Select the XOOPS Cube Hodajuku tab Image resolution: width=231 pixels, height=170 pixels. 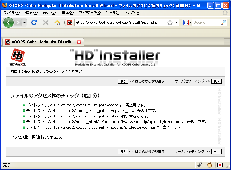click(x=43, y=42)
